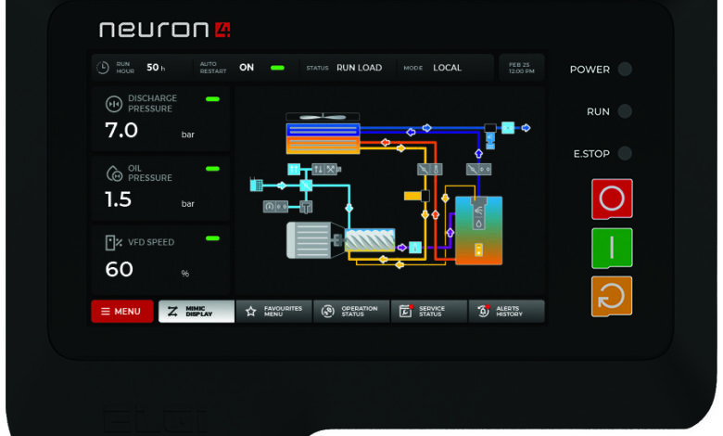Click the run hour clock icon
The image size is (723, 436).
pyautogui.click(x=103, y=68)
